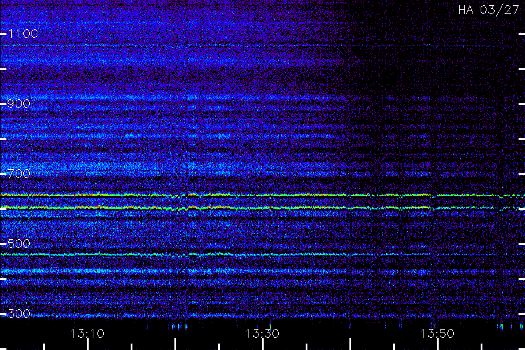
Task: Click the 700 frequency axis label
Action: [19, 174]
